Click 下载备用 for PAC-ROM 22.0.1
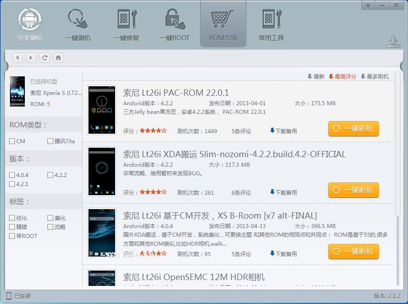The image size is (408, 304). [x=283, y=131]
